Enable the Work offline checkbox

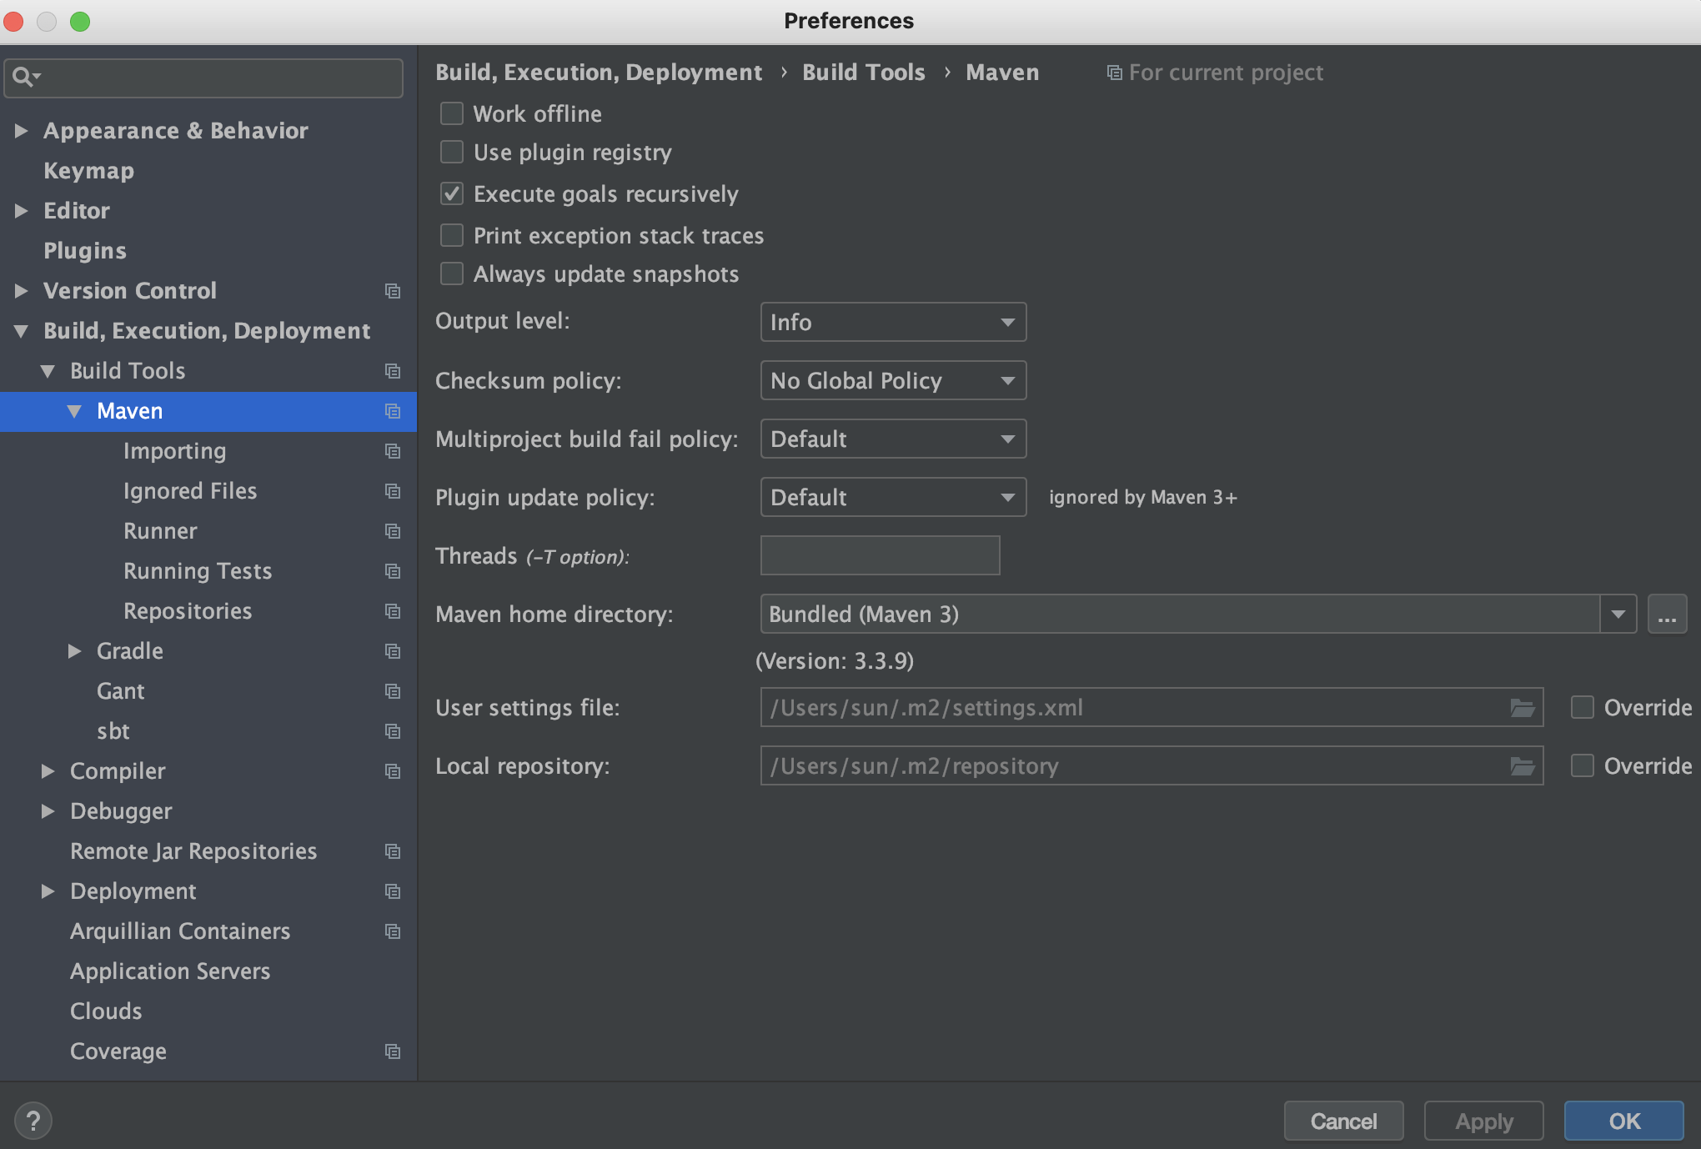click(452, 113)
